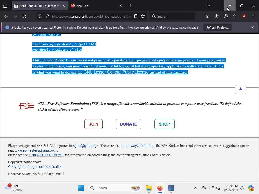Open notifications bell in taskbar
The image size is (259, 194).
(x=242, y=188)
